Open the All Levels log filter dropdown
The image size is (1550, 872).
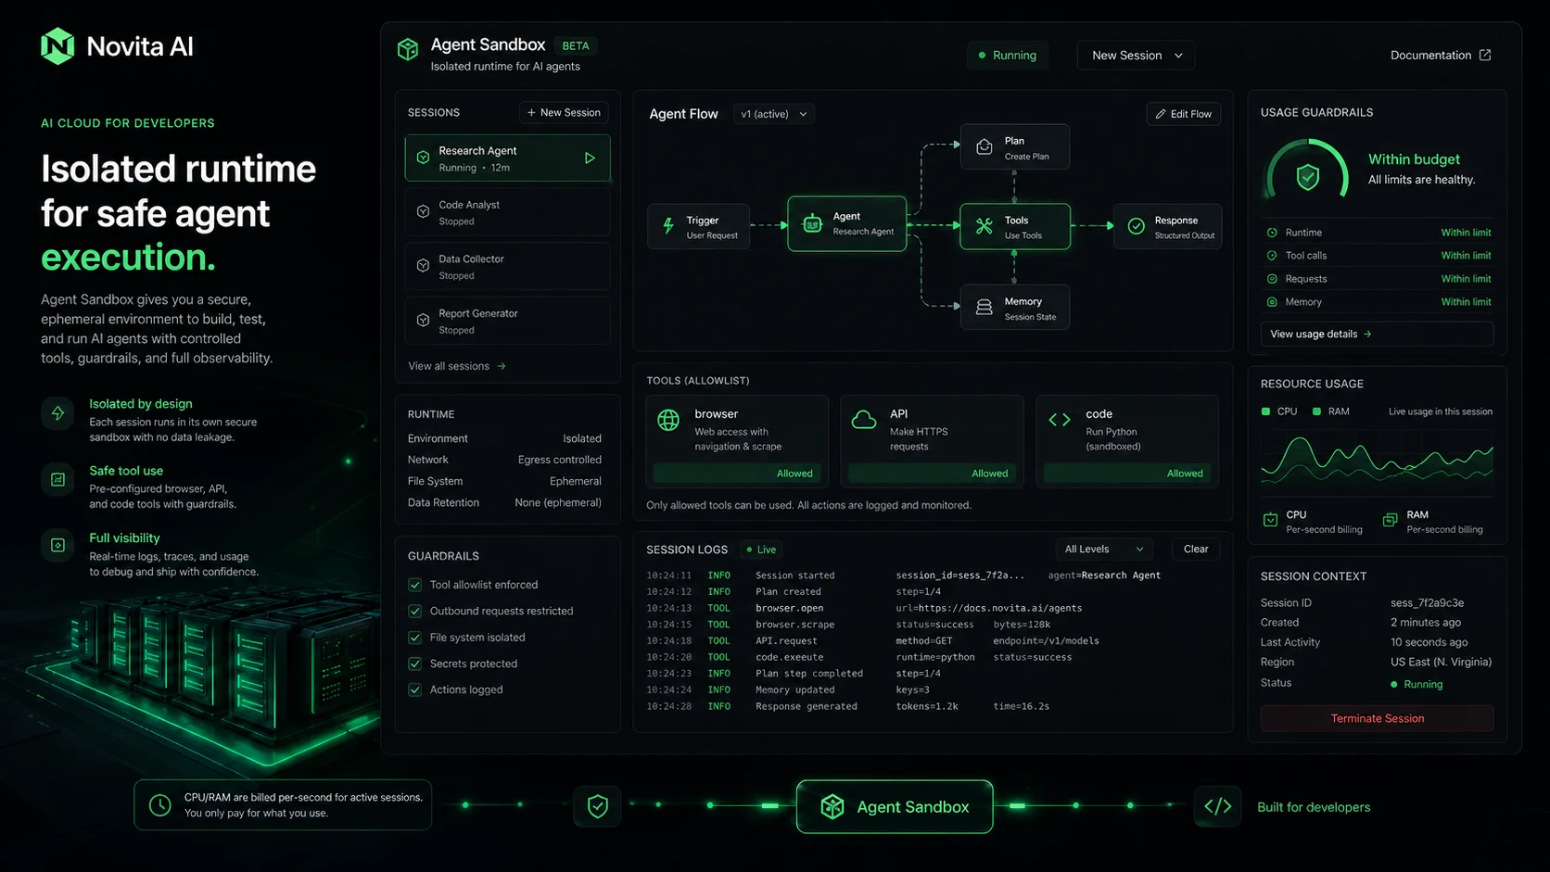pyautogui.click(x=1103, y=550)
